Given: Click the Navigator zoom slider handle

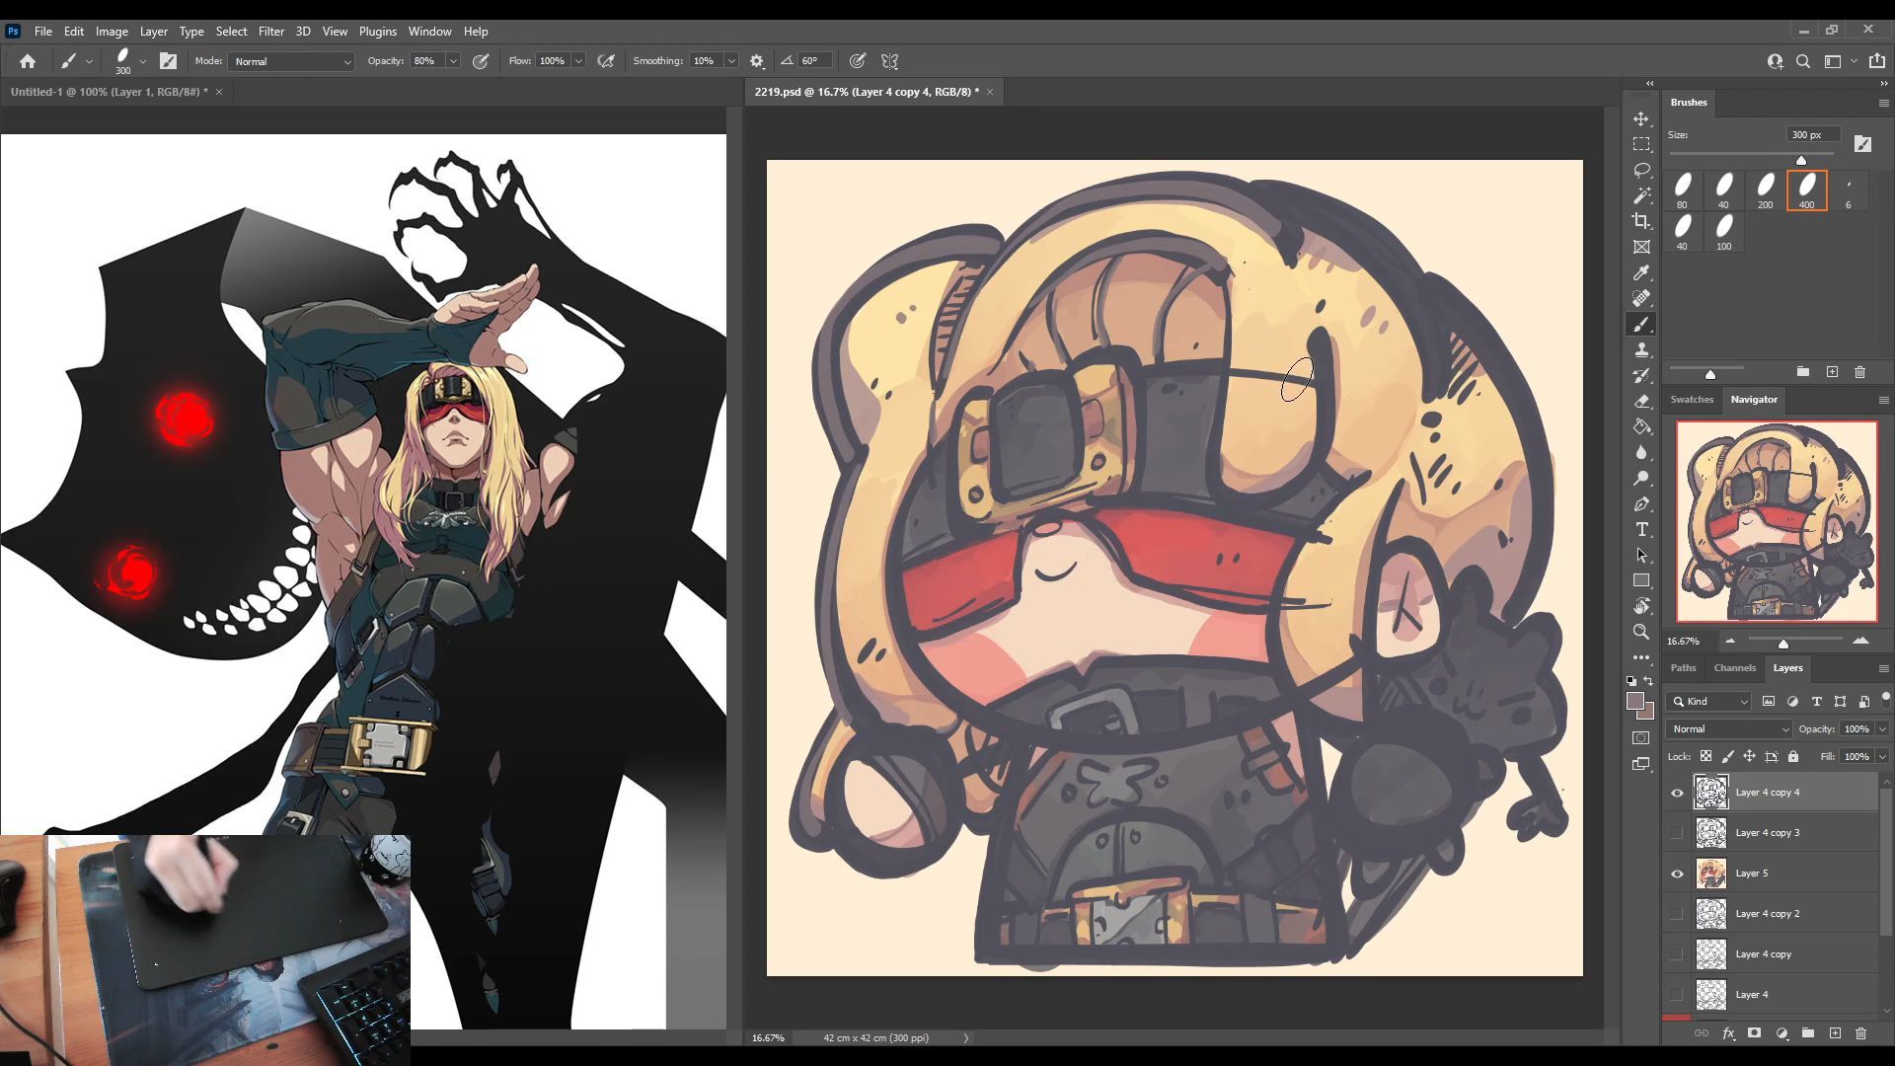Looking at the screenshot, I should pos(1783,644).
